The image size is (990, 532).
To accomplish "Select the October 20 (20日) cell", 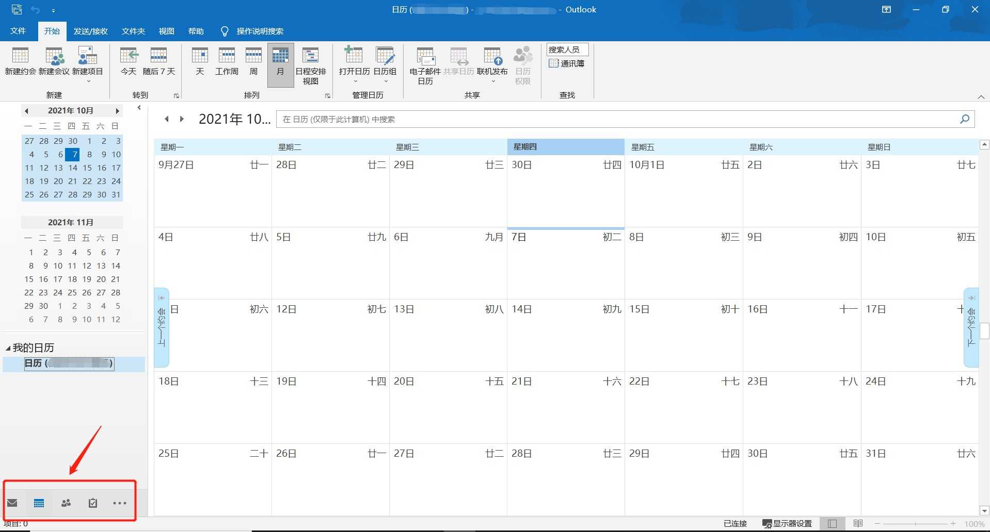I will coord(448,408).
